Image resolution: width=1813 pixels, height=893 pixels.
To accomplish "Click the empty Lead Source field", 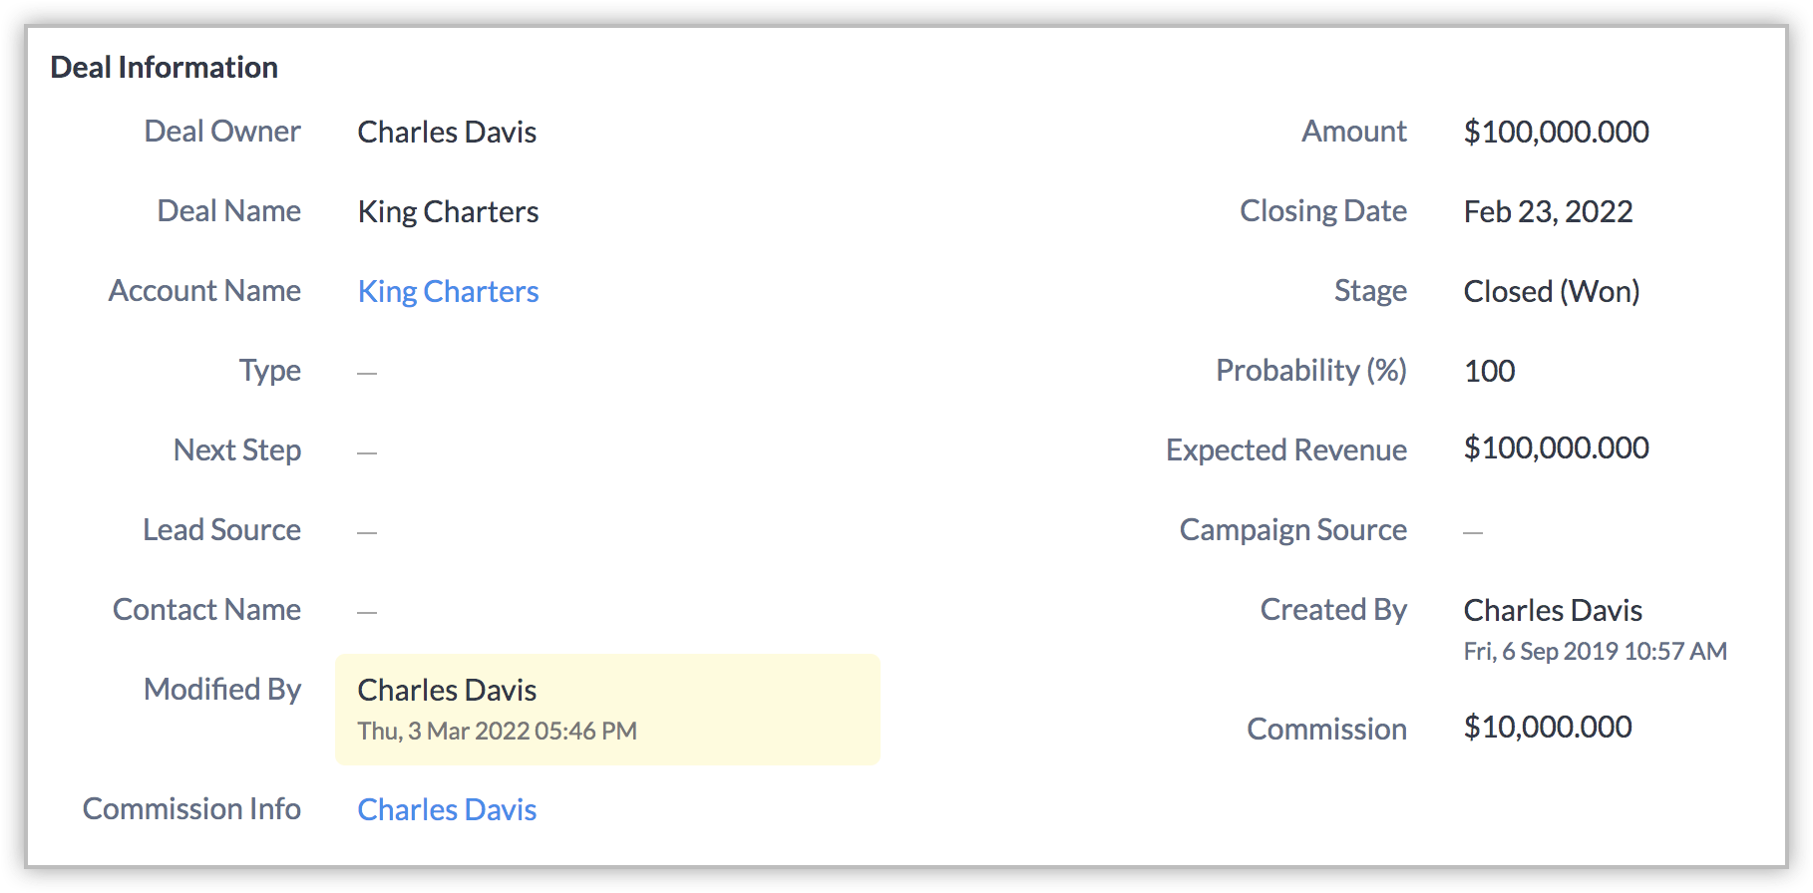I will click(367, 532).
